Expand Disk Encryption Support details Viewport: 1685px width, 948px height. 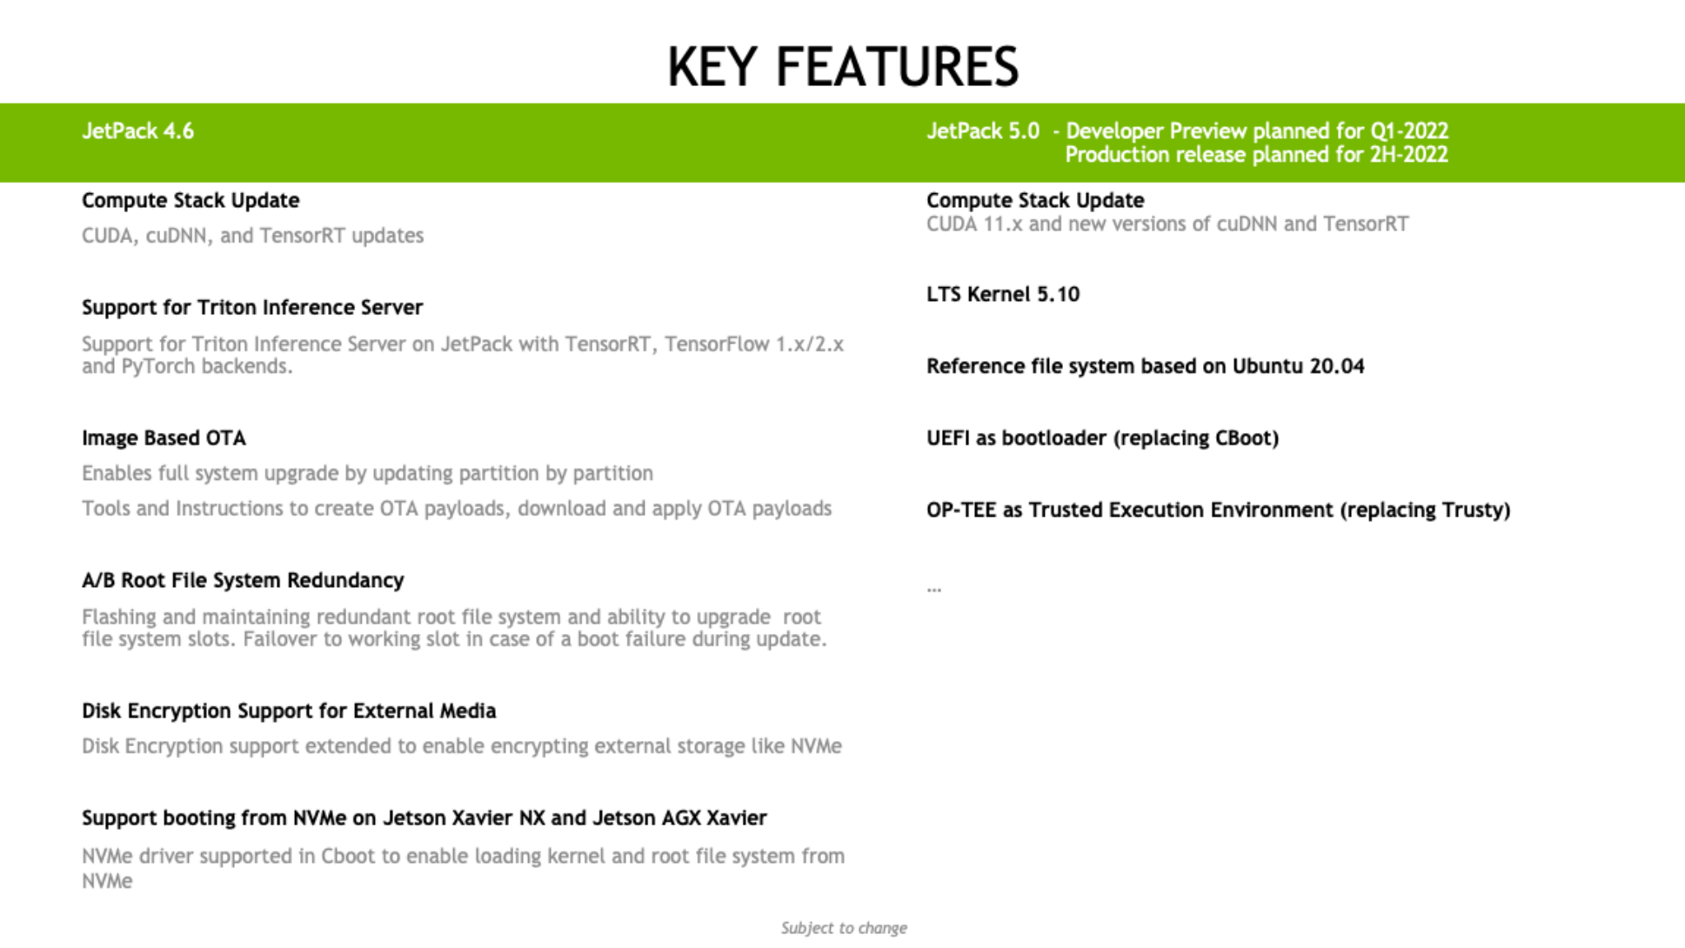(290, 711)
